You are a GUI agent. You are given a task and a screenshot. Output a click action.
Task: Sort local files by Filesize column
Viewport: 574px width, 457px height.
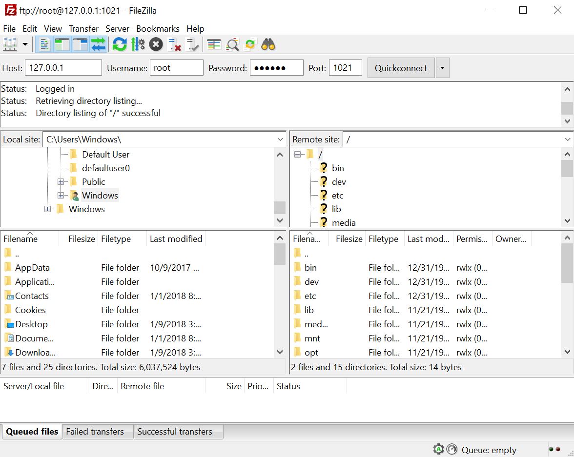pos(78,239)
